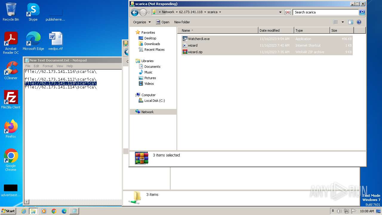Open Notepad File menu
This screenshot has width=382, height=215.
[x=28, y=66]
